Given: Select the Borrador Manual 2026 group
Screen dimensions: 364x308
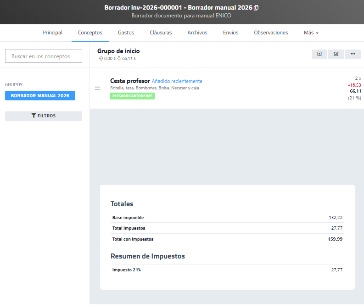Looking at the screenshot, I should [40, 96].
